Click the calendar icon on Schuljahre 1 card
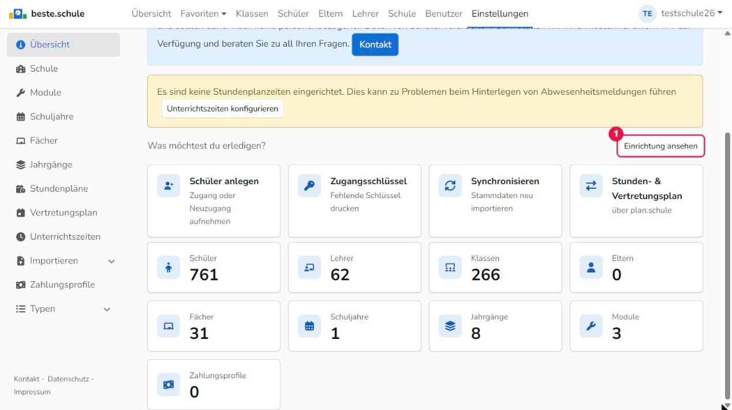The height and width of the screenshot is (410, 732). click(309, 326)
